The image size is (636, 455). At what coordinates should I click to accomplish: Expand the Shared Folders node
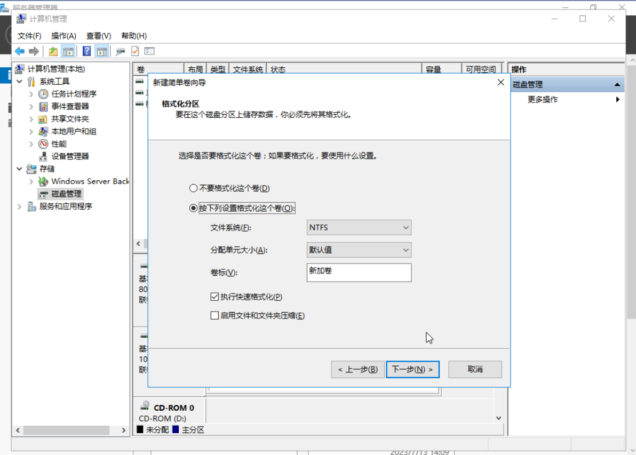(x=31, y=119)
